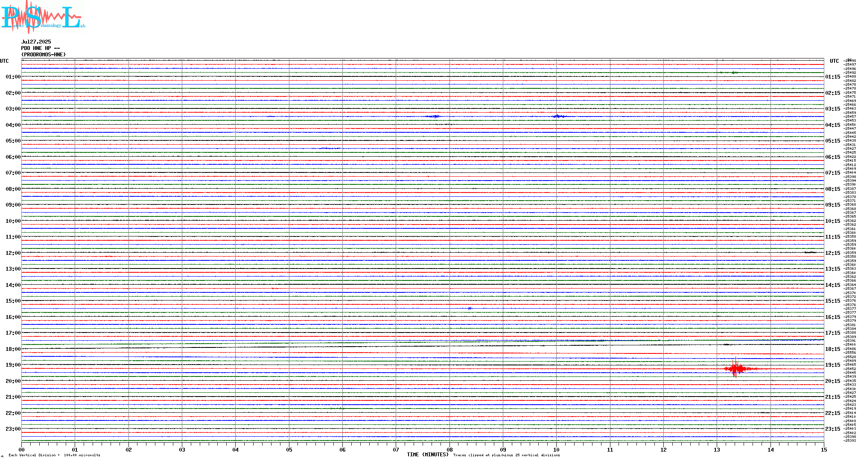
Task: Click the small blue spike on the 15:30 trace
Action: click(x=470, y=308)
